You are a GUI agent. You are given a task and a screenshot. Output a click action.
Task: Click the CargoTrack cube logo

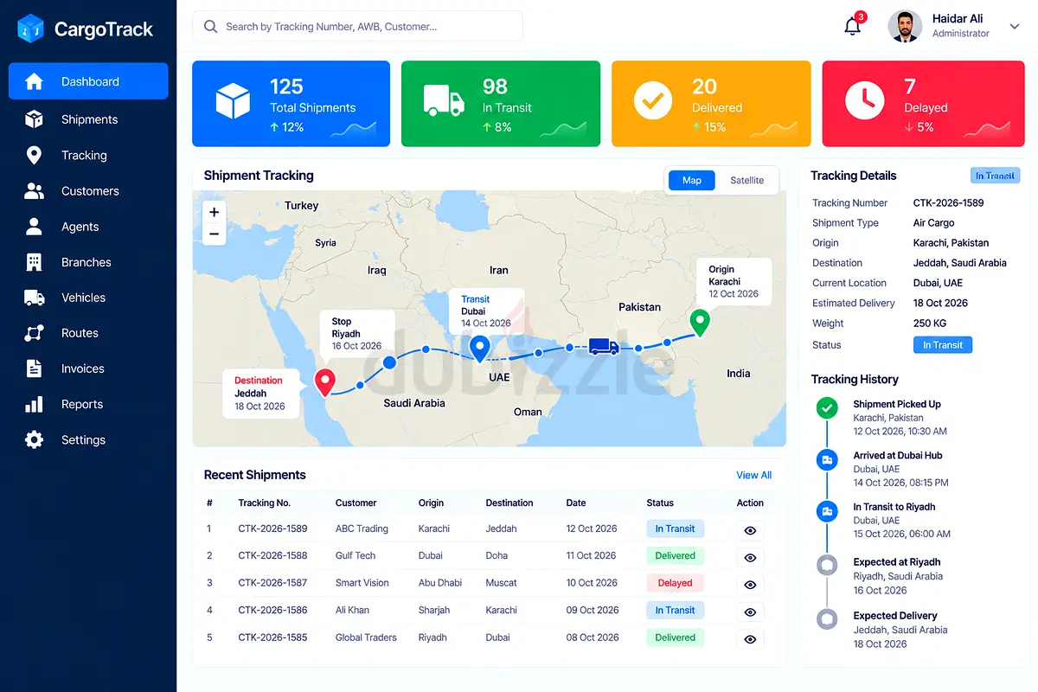pyautogui.click(x=30, y=29)
